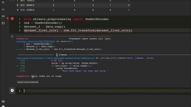Click the SEARCH STACK OVERFLOW button
This screenshot has width=191, height=107.
pyautogui.click(x=28, y=82)
